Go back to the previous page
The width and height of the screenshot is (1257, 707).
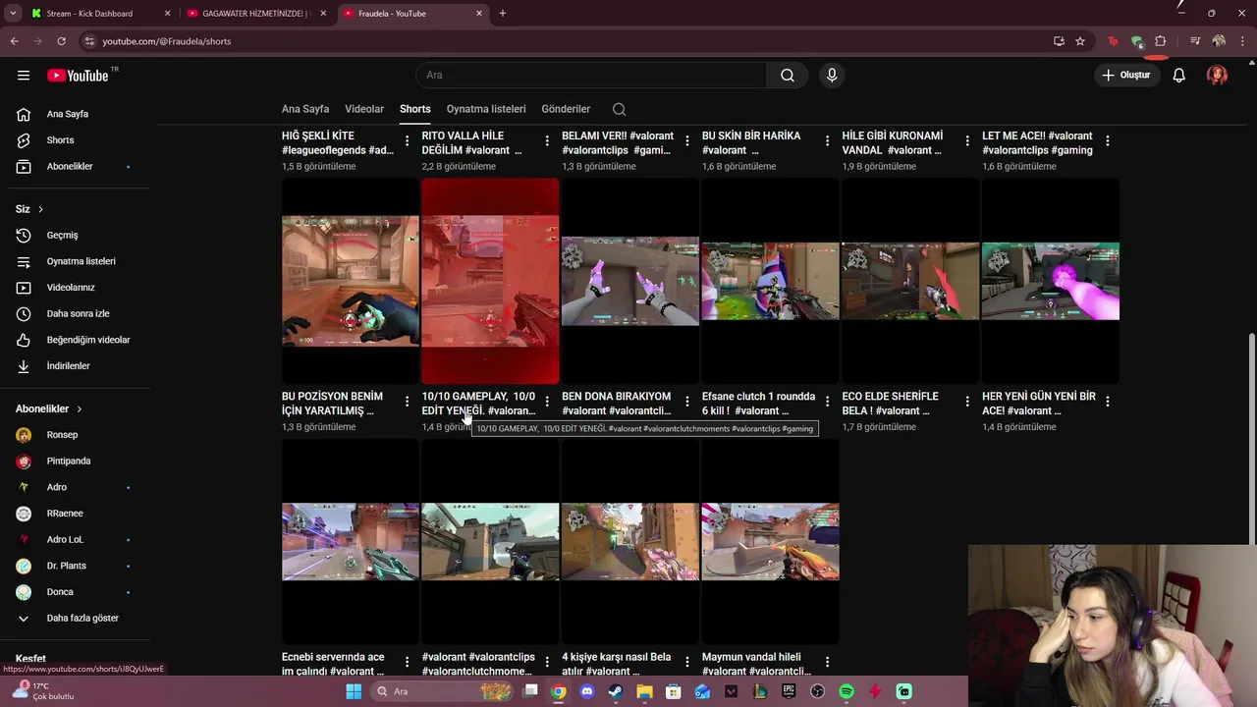[x=15, y=41]
